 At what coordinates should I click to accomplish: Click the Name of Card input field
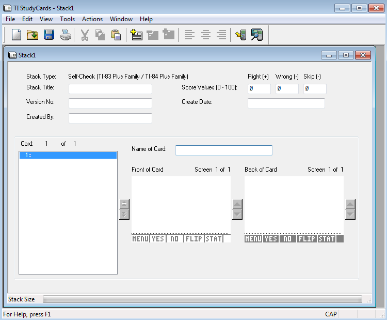click(x=224, y=150)
